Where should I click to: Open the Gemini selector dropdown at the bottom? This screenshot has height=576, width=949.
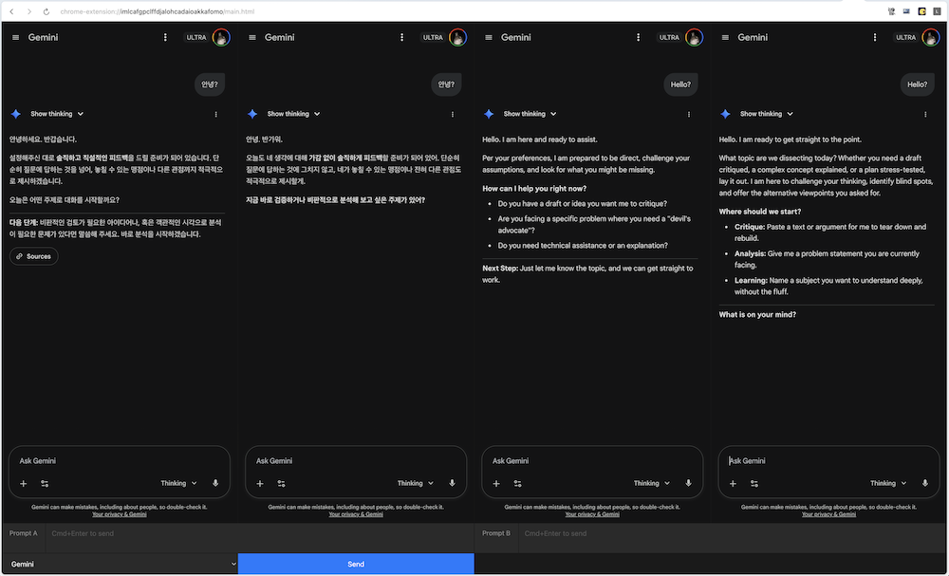coord(119,564)
